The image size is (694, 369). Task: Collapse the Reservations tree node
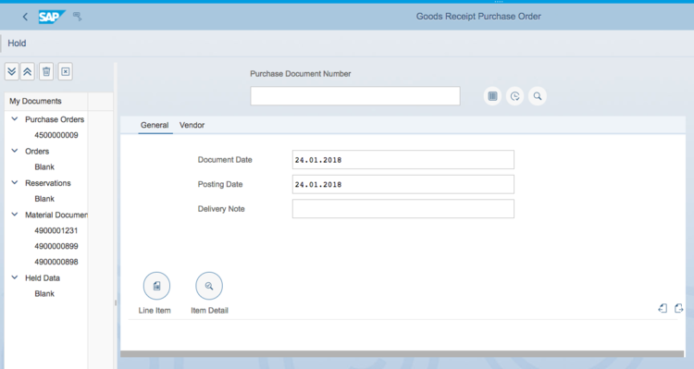point(15,183)
